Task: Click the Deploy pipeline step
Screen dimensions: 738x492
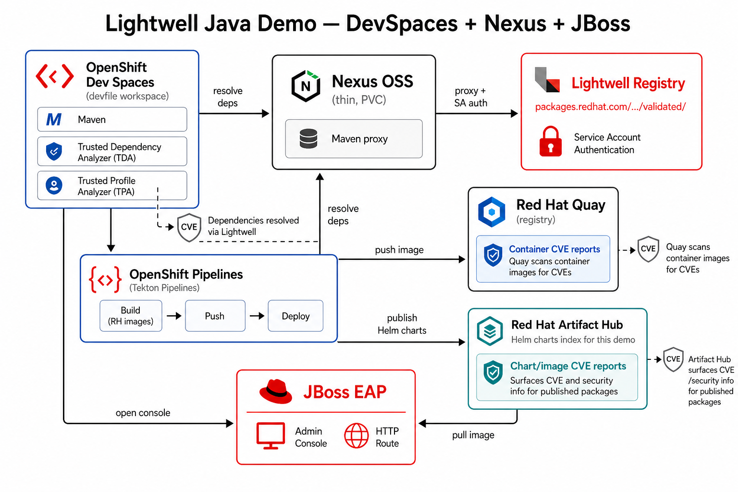Action: click(295, 316)
